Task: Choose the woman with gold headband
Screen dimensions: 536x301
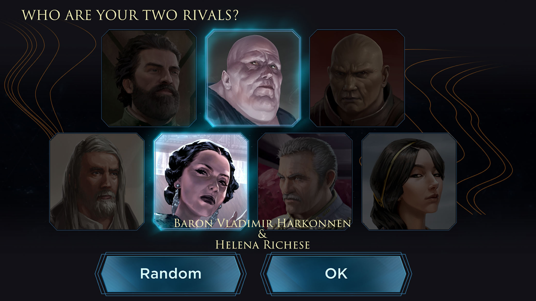Action: point(409,181)
